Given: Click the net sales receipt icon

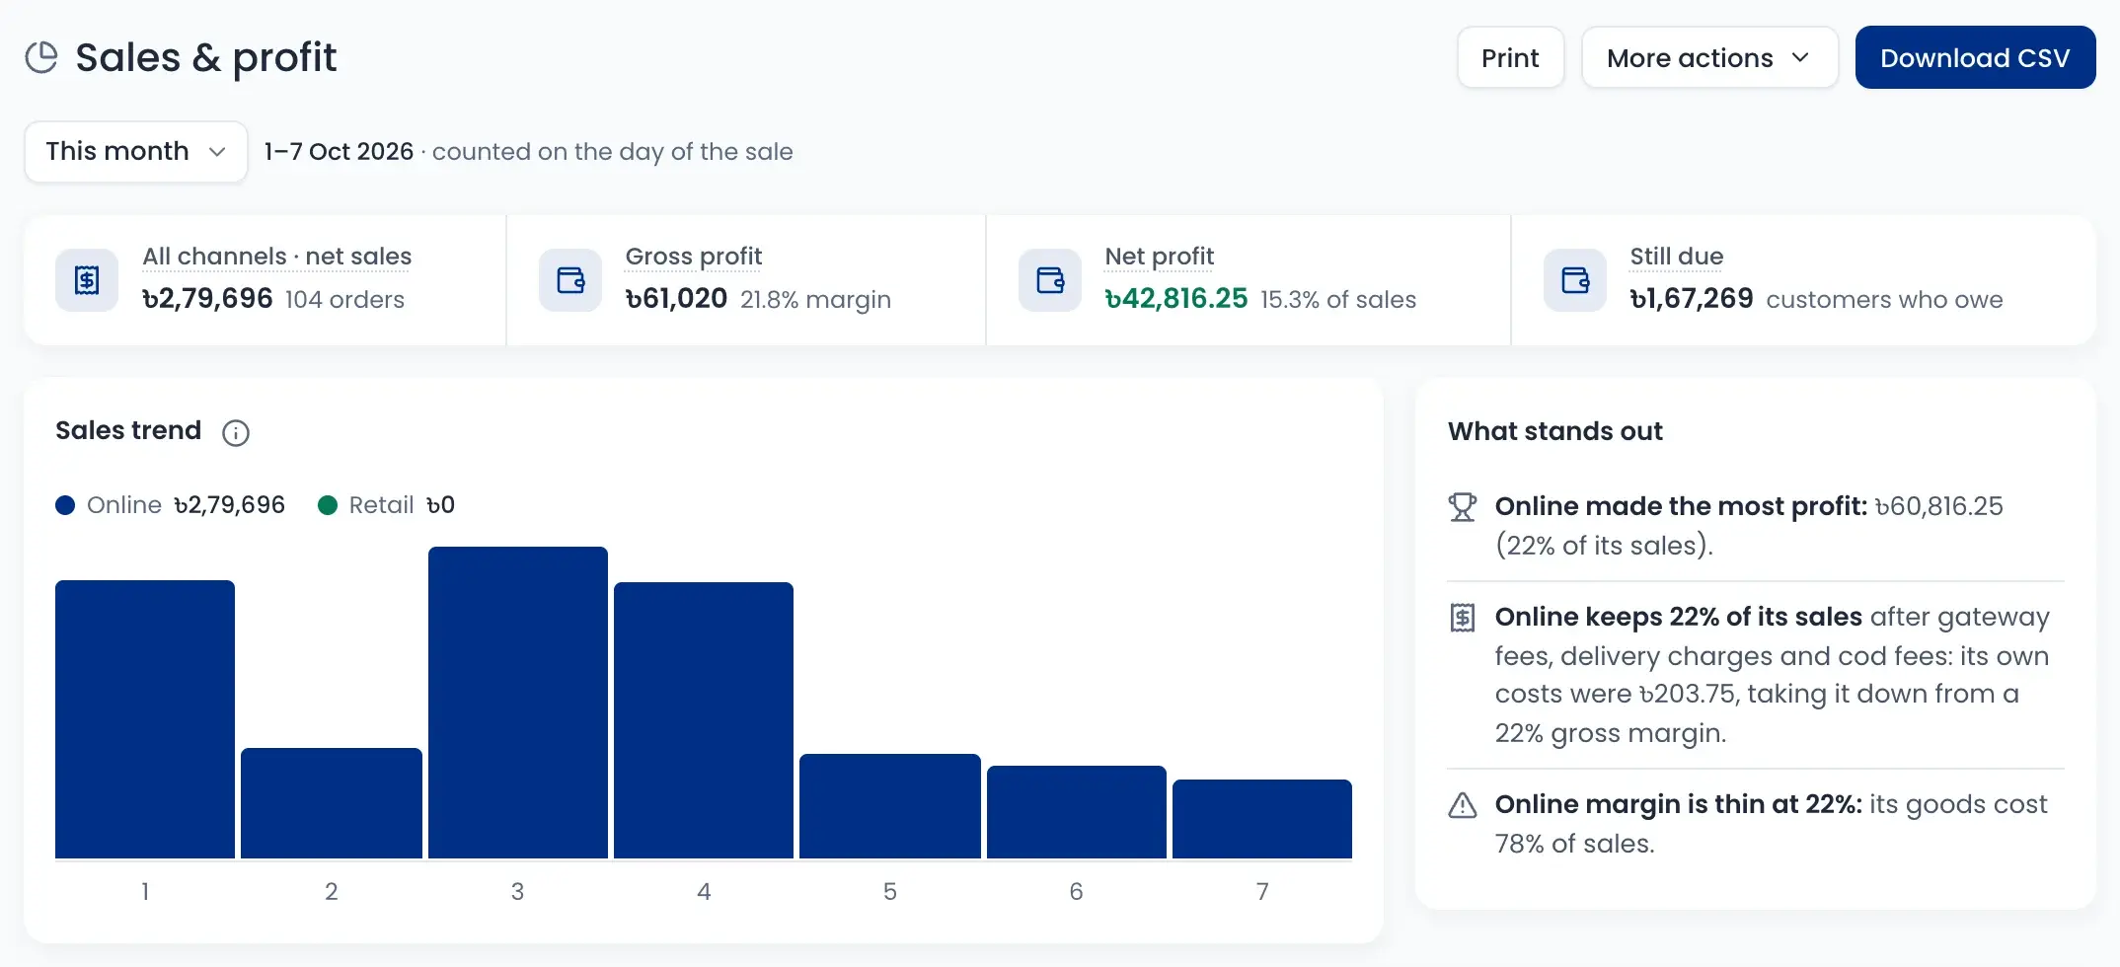Looking at the screenshot, I should click(x=87, y=280).
